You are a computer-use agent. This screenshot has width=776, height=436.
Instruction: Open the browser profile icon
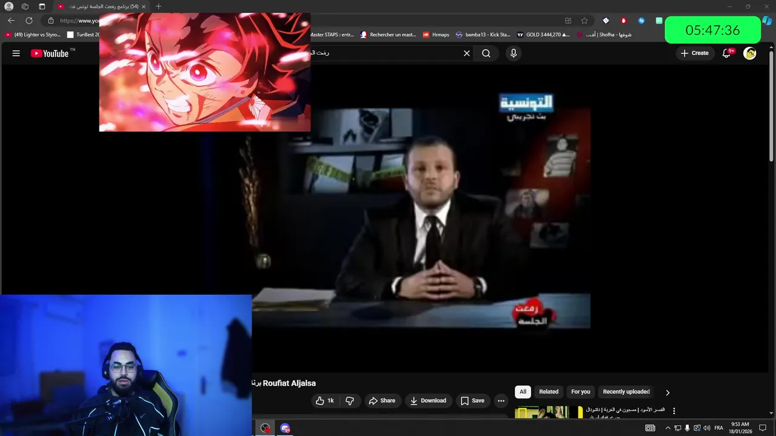click(x=9, y=7)
